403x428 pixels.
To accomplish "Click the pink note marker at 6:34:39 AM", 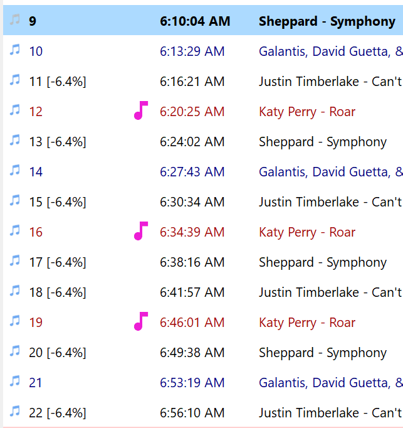I will 141,231.
